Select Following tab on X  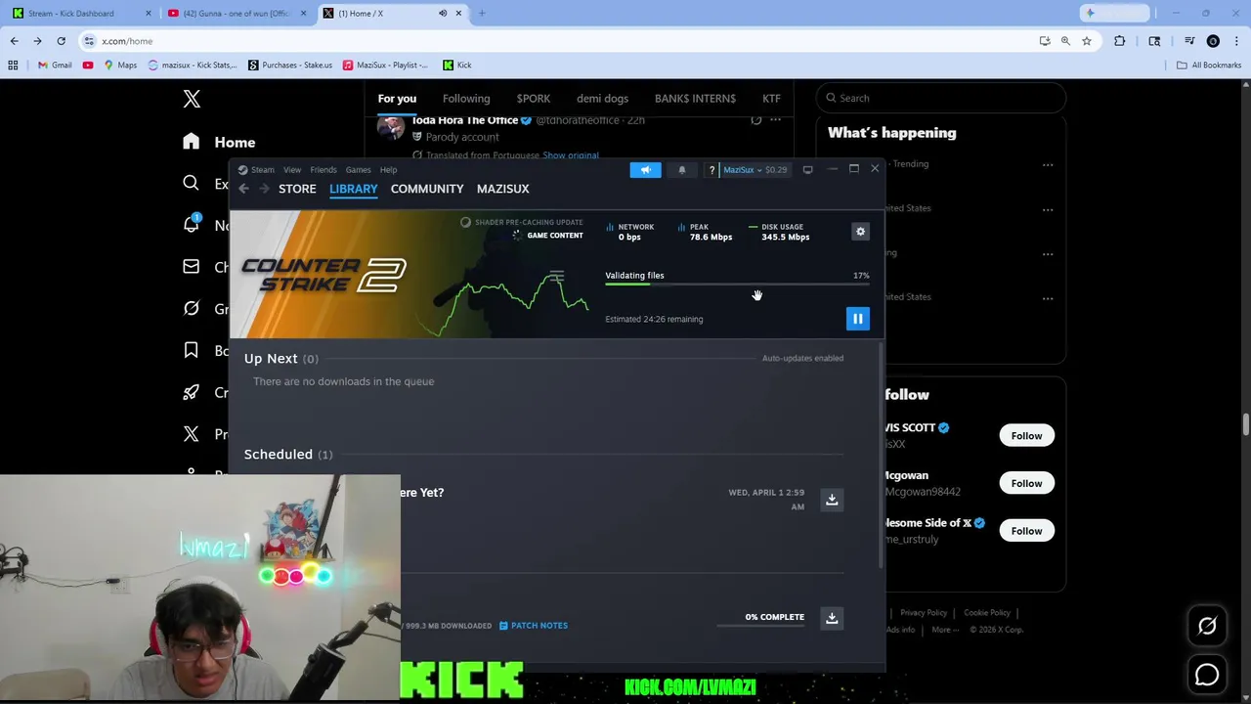click(x=466, y=99)
